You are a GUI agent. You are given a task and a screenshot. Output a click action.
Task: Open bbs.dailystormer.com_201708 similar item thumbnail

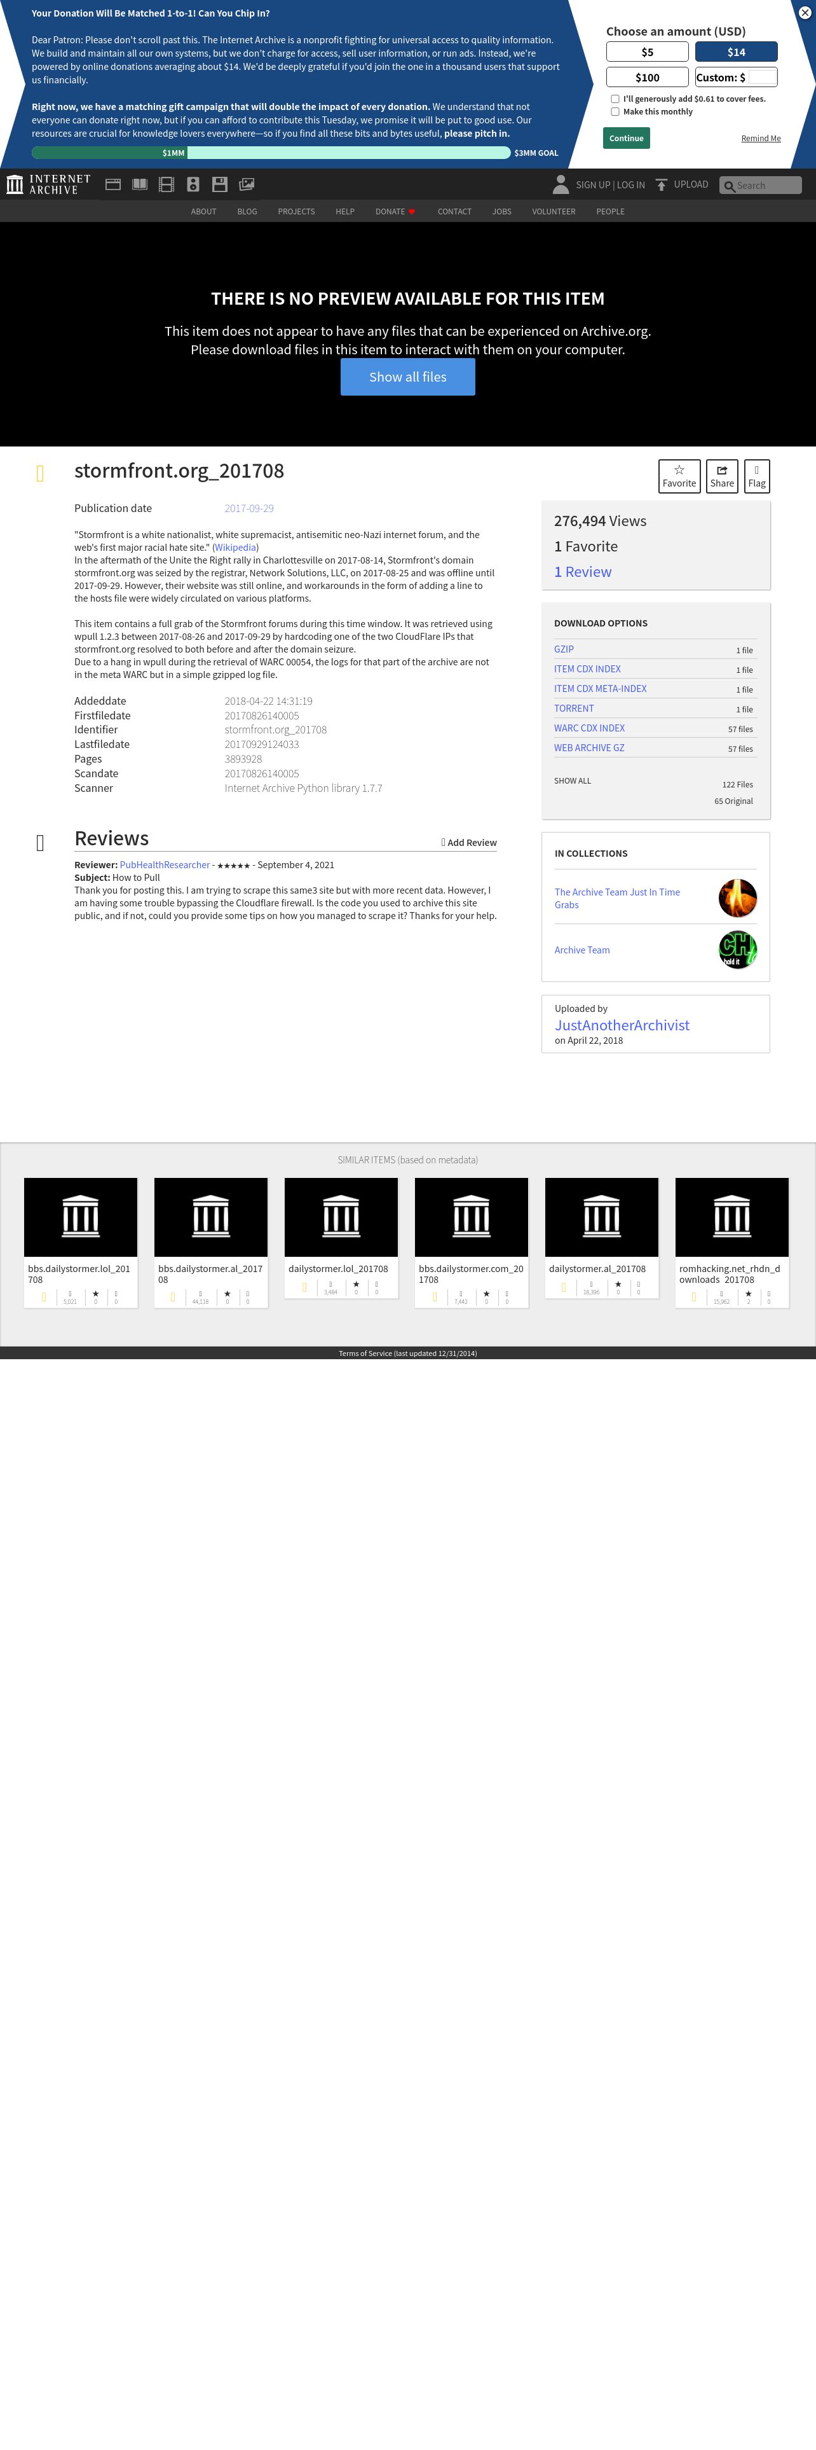pos(471,1217)
